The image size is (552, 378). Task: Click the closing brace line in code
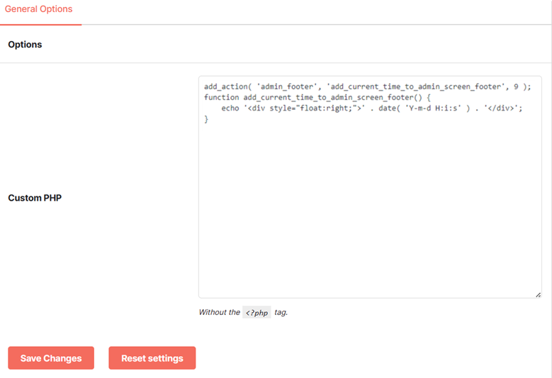[x=206, y=119]
